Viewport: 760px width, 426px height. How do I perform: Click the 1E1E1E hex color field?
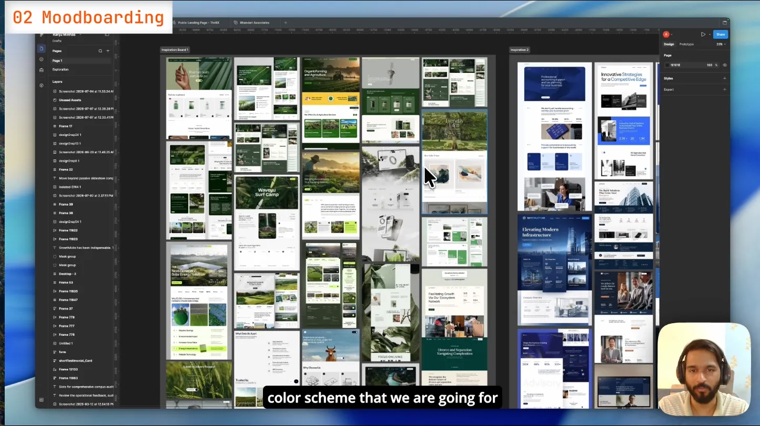tap(675, 65)
